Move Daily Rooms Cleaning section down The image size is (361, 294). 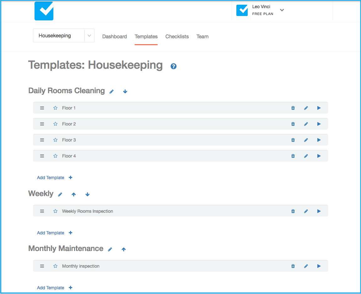tap(125, 92)
